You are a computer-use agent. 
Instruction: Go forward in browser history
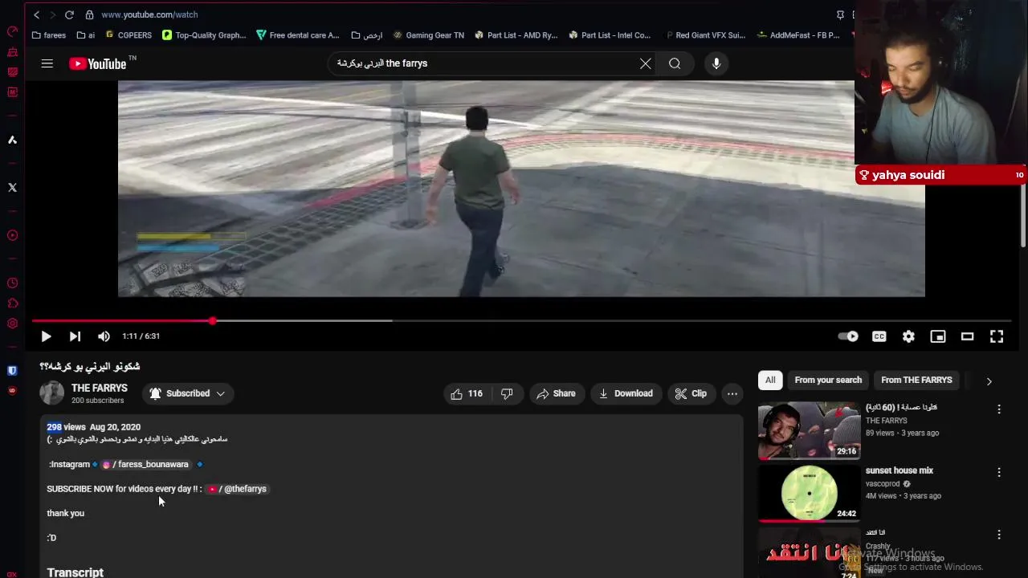pos(52,14)
